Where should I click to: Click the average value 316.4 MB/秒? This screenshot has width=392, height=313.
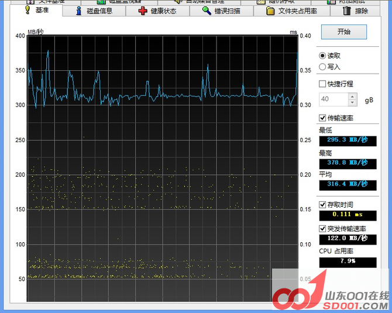pyautogui.click(x=348, y=185)
